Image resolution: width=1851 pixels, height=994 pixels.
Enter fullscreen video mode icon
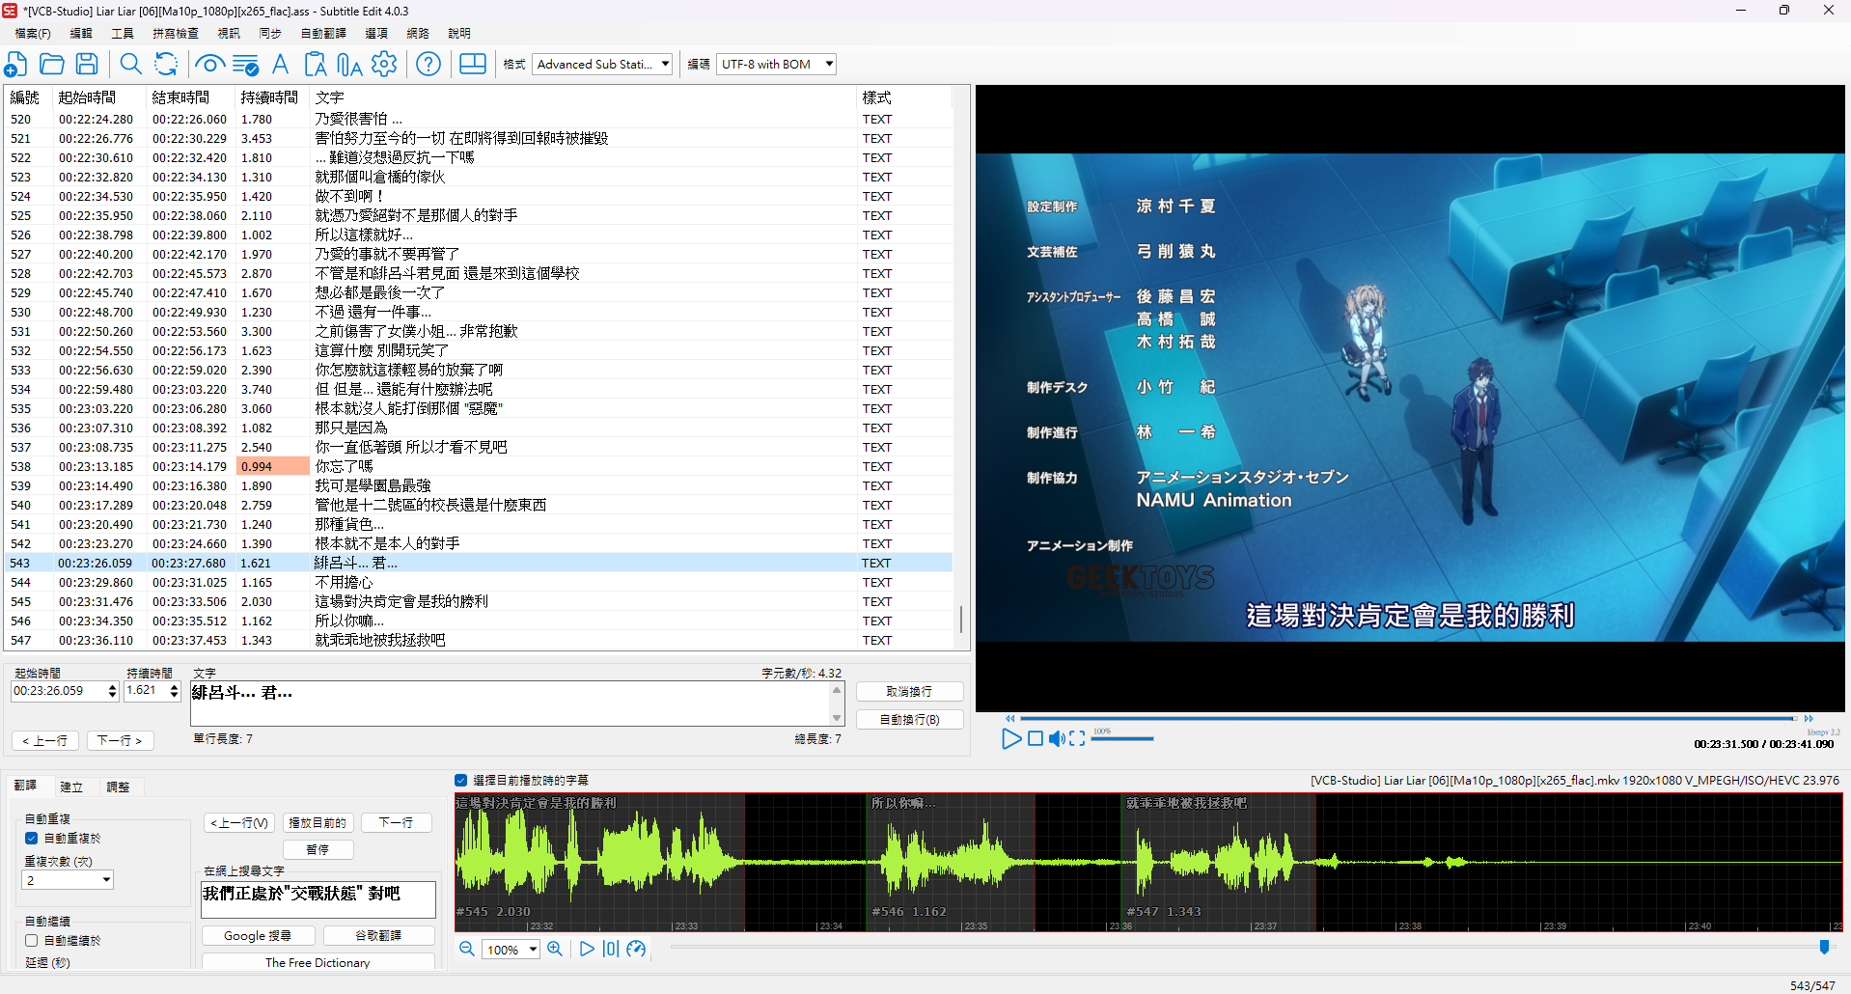pos(1078,739)
